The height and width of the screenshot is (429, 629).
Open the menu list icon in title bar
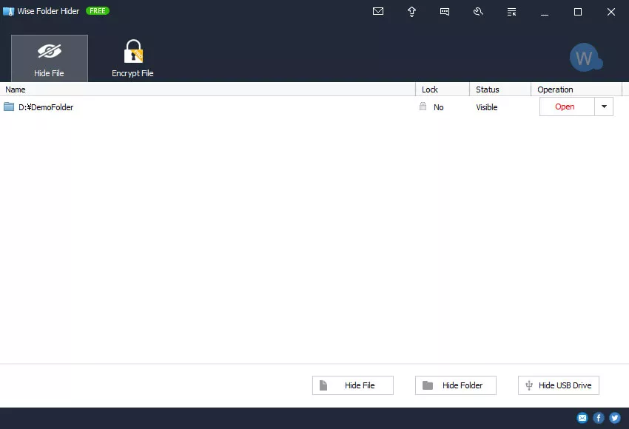[x=511, y=12]
